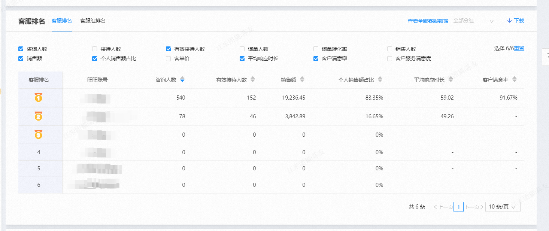The image size is (549, 231).
Task: Uncheck the 咨询人数 checkbox
Action: pos(21,49)
